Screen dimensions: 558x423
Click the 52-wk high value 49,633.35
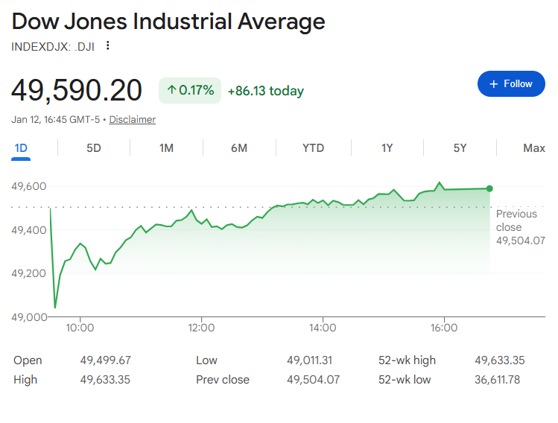tap(499, 360)
